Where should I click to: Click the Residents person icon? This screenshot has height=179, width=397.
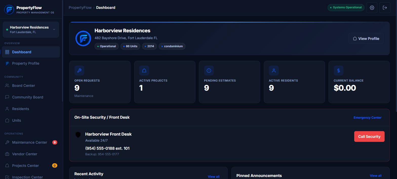[7, 109]
